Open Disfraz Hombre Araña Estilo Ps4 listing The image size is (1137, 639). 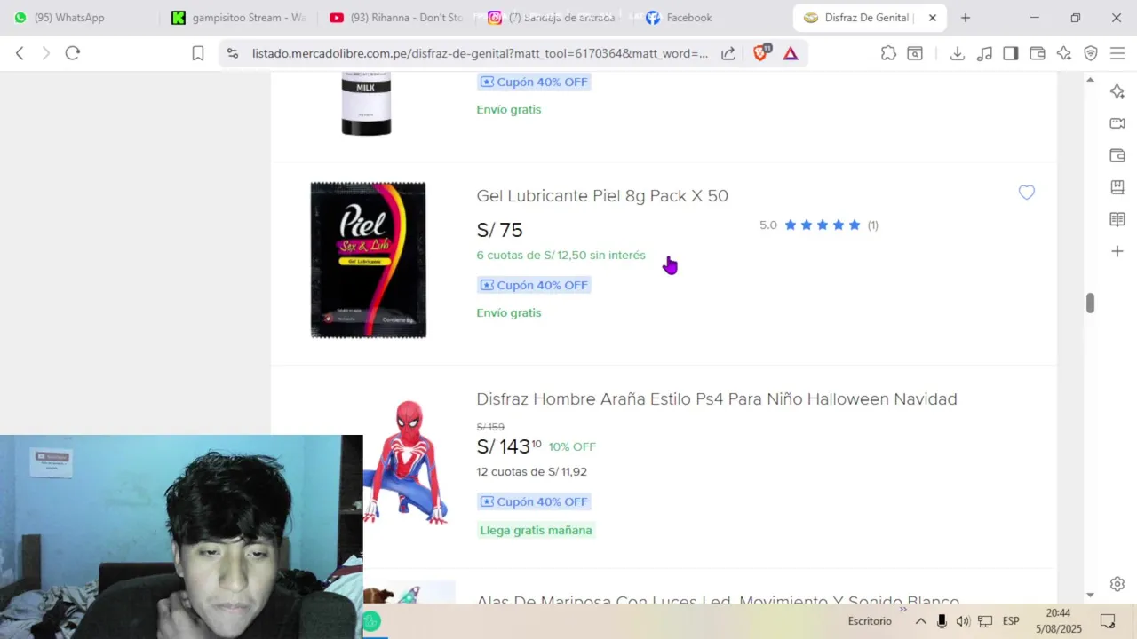(717, 399)
